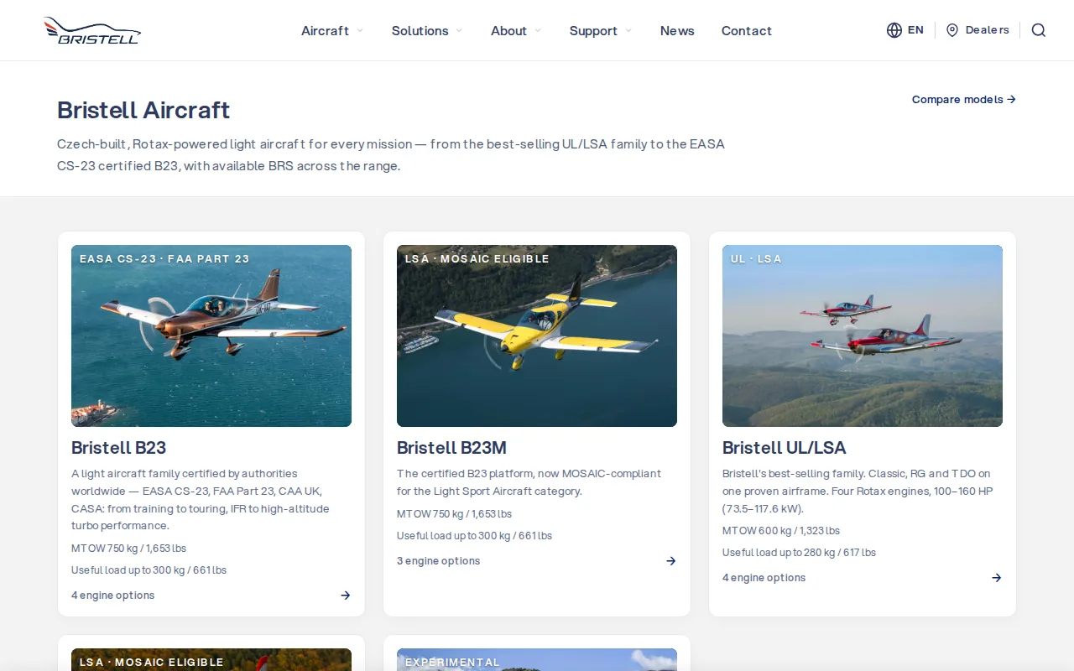Open the Bristell B23 title
This screenshot has height=671, width=1074.
pos(118,448)
